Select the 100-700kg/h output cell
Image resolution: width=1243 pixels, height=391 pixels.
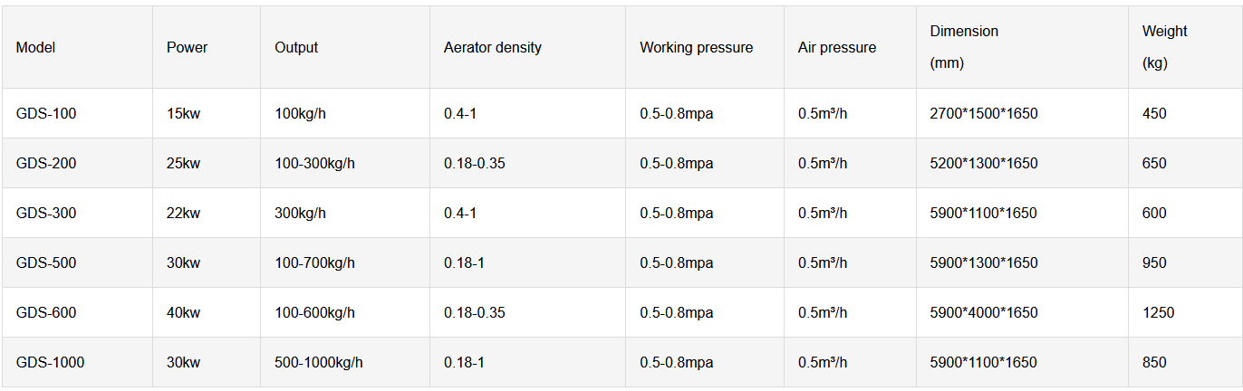point(314,263)
